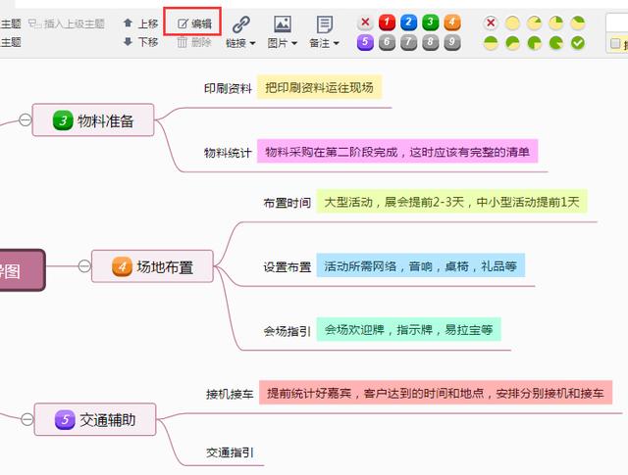Select the 印刷资料 sub-topic
Screen dimensions: 628x475
227,88
